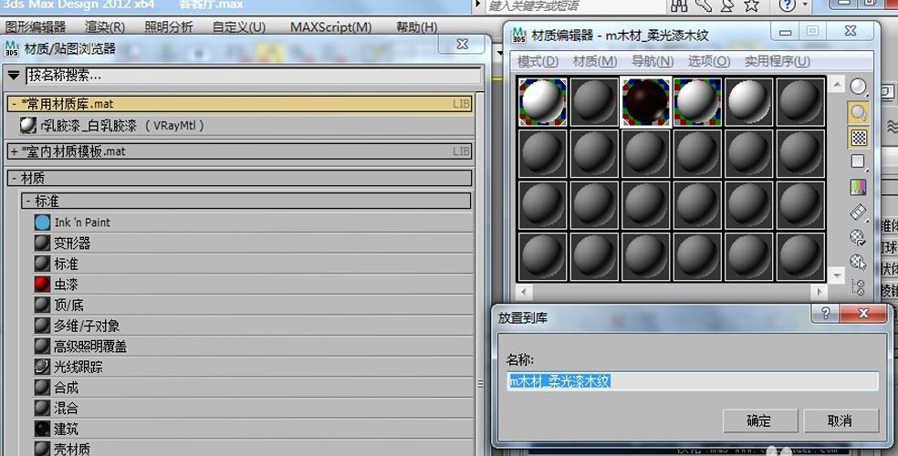This screenshot has height=456, width=898.
Task: Open the 帮助(H) menu
Action: point(416,26)
